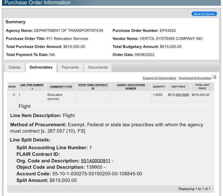Click the Back to Search button
Screen dimensions: 223x196
coord(204,14)
